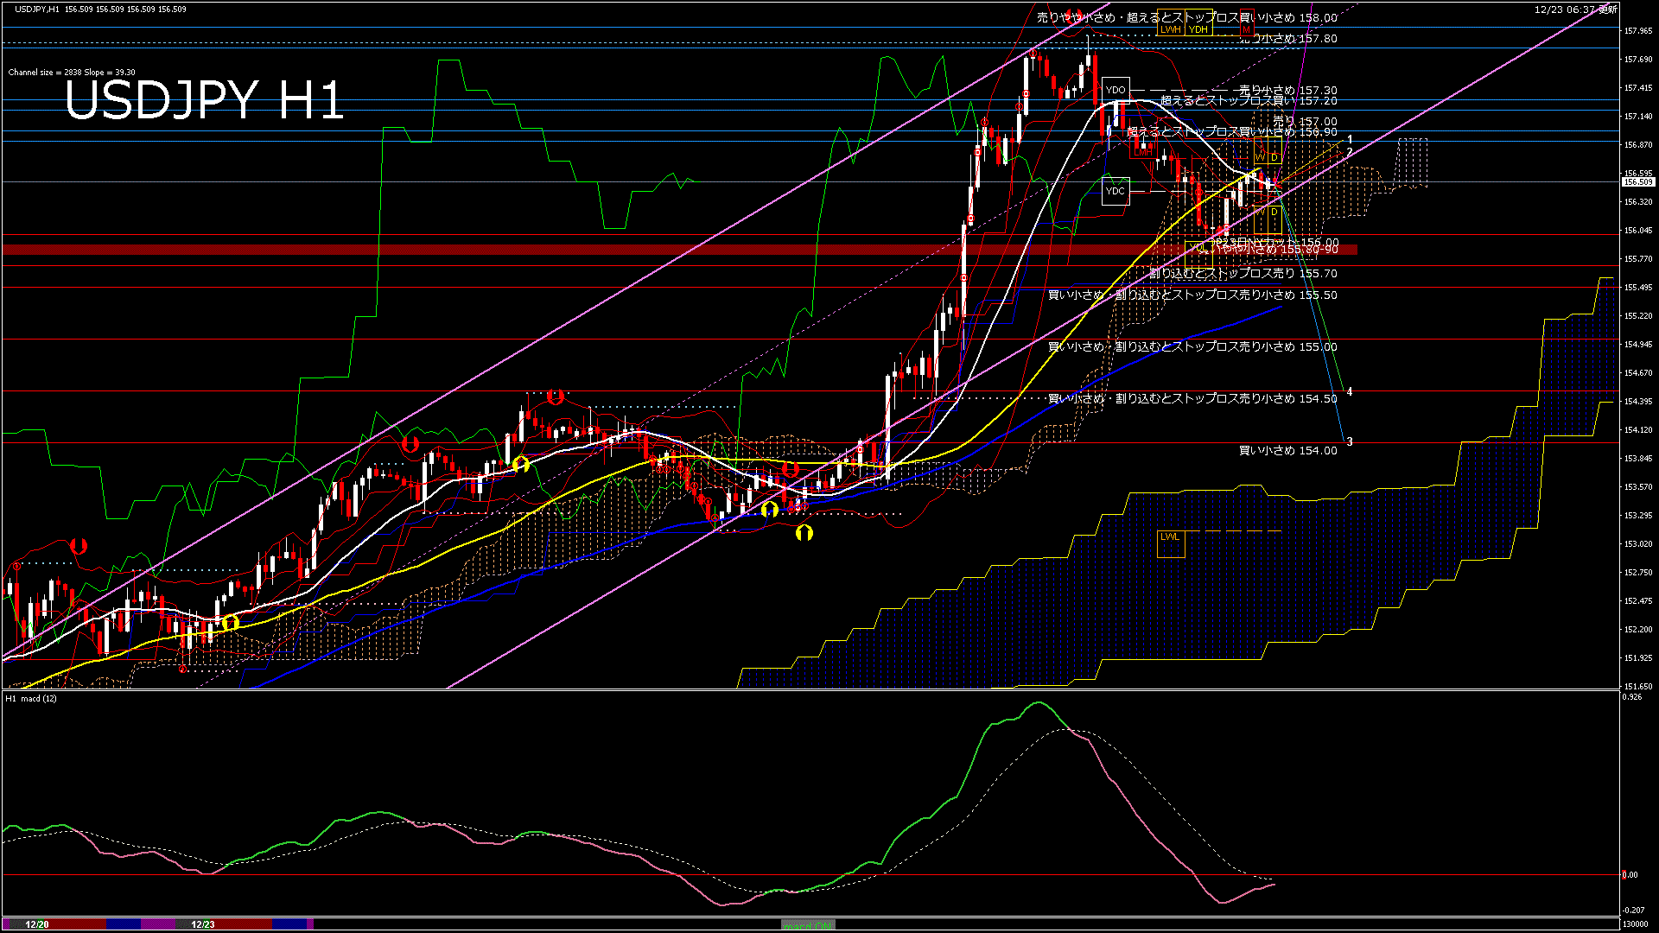Click the 12/23 date marker on timeline

202,924
